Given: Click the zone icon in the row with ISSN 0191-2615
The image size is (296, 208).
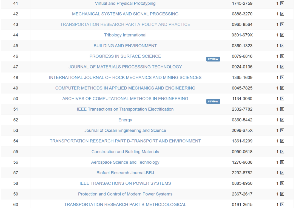Looking at the screenshot, I should (x=282, y=205).
